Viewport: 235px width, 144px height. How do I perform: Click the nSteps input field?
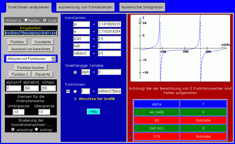48,88
